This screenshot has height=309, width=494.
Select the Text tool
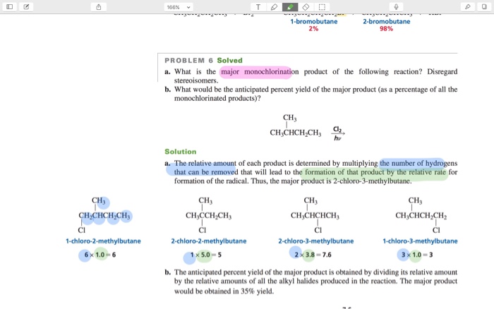[258, 6]
